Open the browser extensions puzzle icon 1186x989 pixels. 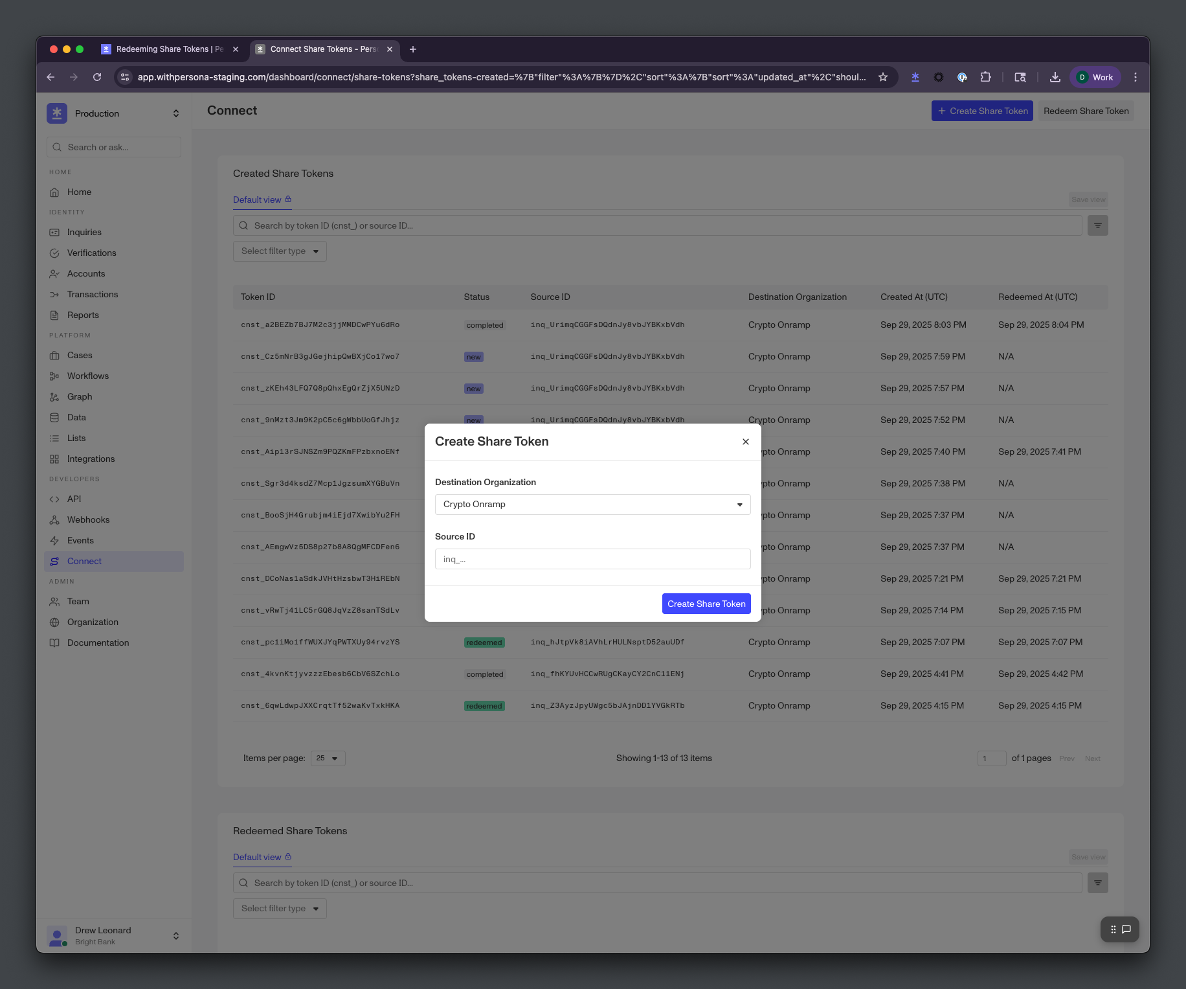[x=985, y=77]
